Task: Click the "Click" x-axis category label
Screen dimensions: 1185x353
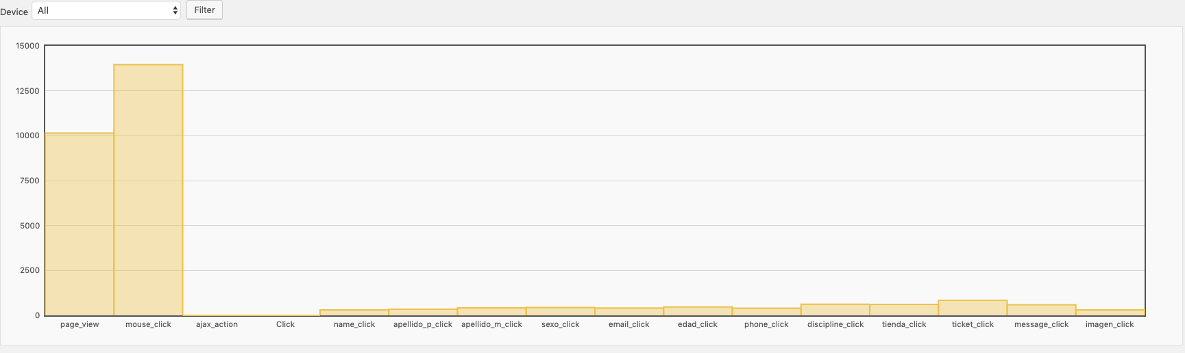Action: click(x=285, y=324)
